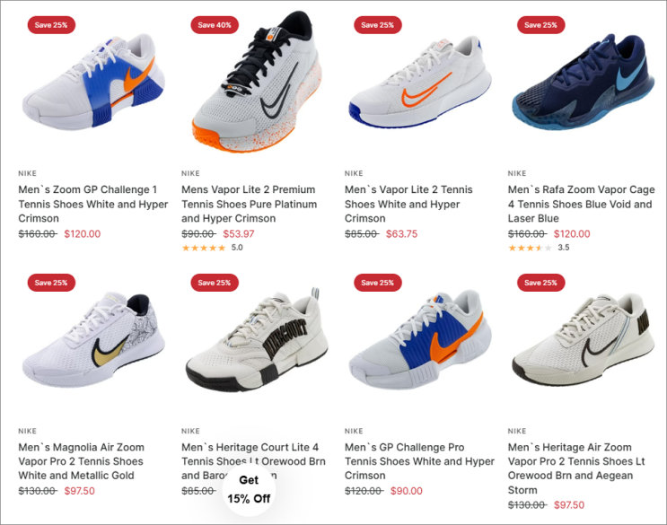The image size is (667, 525).
Task: Open the Vapor Lite 2 Premium shoe photo
Action: 256,82
